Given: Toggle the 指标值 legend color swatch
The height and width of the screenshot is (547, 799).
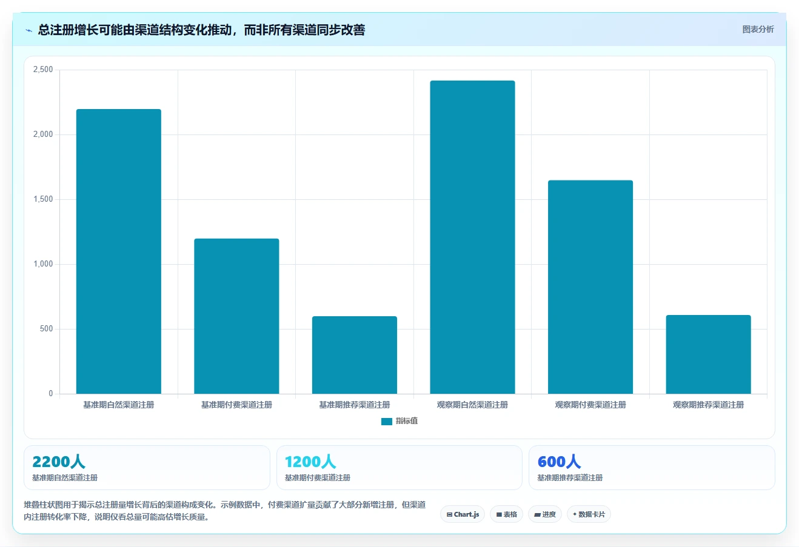Looking at the screenshot, I should click(386, 422).
